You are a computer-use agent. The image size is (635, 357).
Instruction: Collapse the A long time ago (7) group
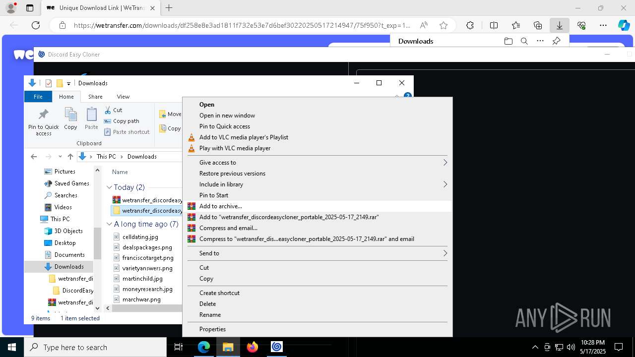109,224
